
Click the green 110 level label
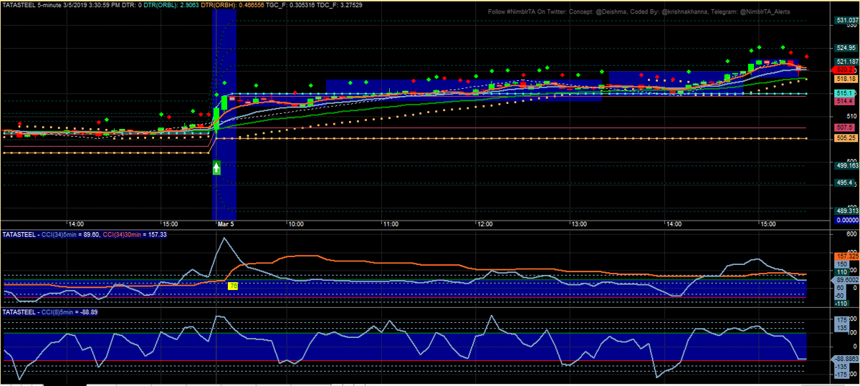[x=841, y=273]
